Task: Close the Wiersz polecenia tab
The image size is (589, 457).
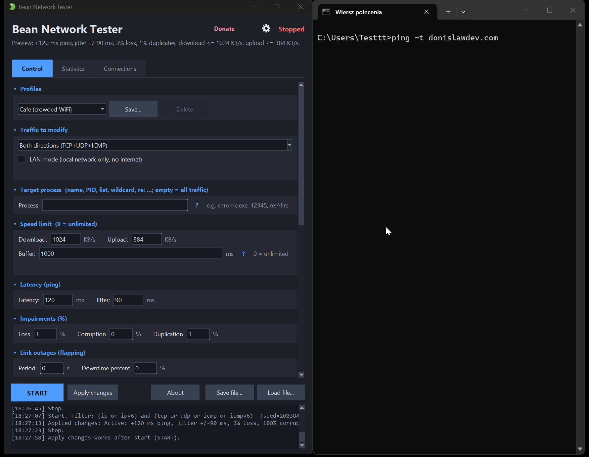Action: (x=427, y=12)
